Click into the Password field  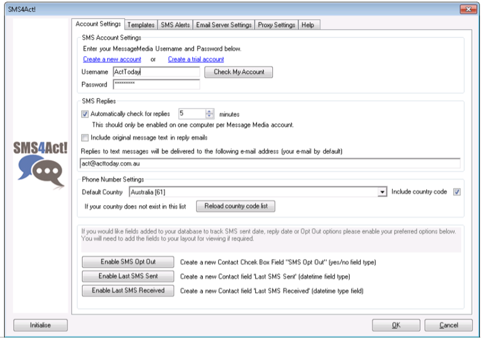pyautogui.click(x=156, y=84)
